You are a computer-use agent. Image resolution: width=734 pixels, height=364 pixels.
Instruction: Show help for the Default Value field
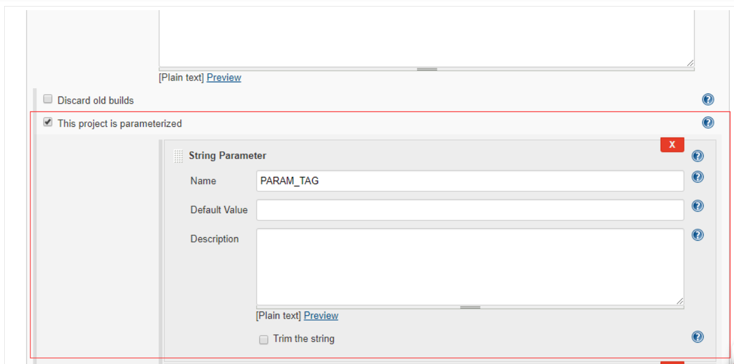tap(698, 206)
